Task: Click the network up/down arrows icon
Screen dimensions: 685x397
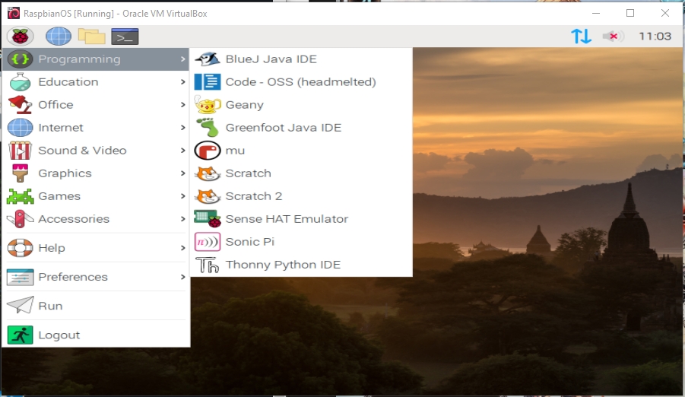Action: 581,36
